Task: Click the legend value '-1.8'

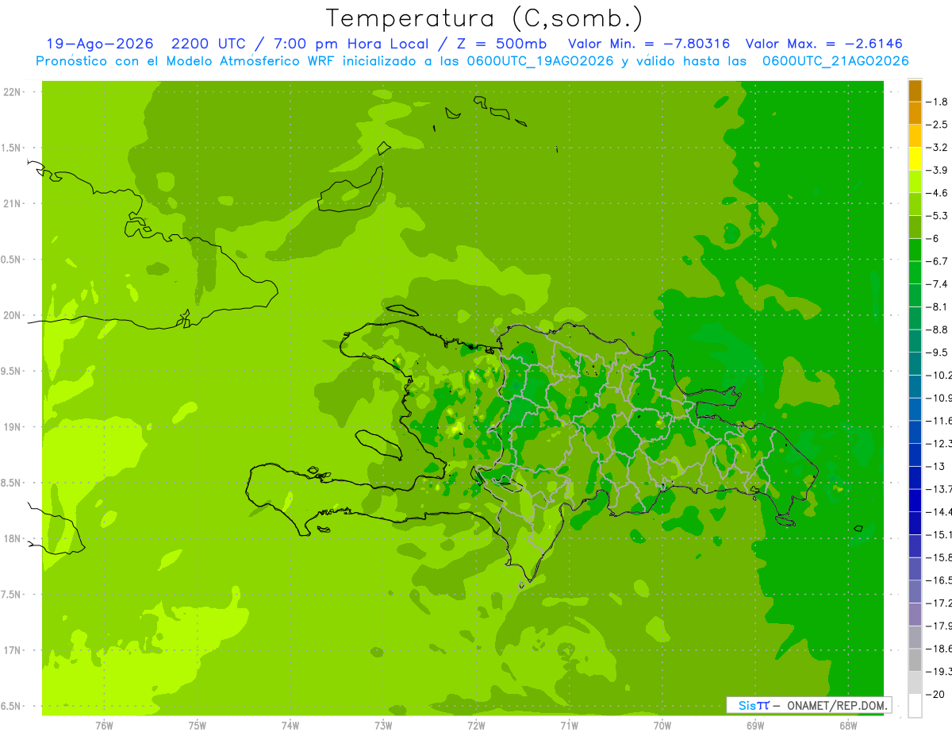Action: pyautogui.click(x=939, y=102)
